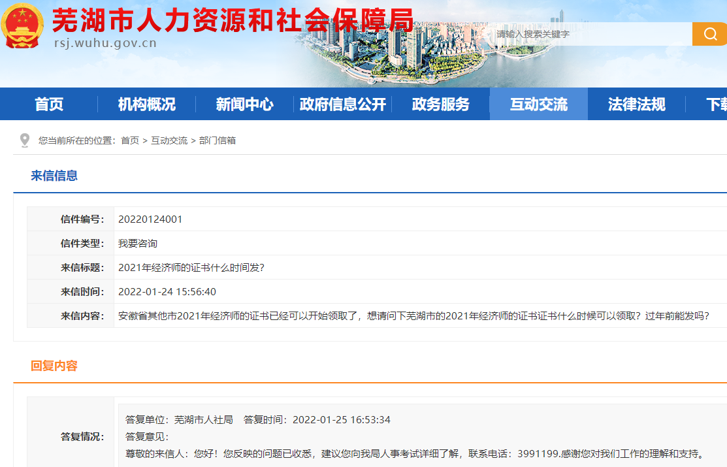Select the letter number 20220124001

[150, 219]
